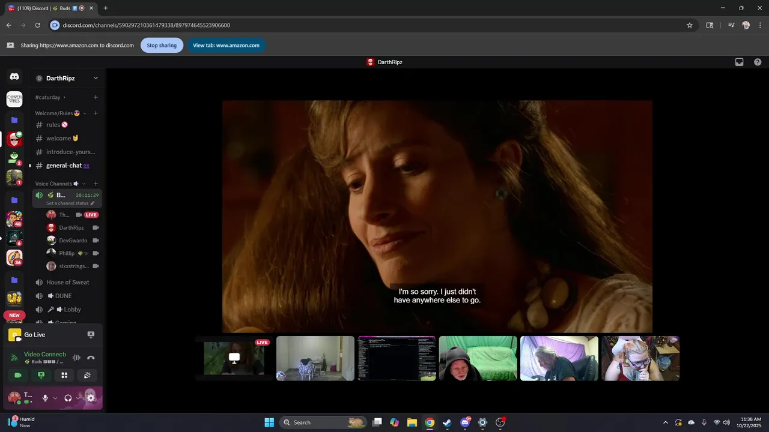The width and height of the screenshot is (769, 432).
Task: Create channel in the Welcome/Rules category
Action: click(x=96, y=113)
